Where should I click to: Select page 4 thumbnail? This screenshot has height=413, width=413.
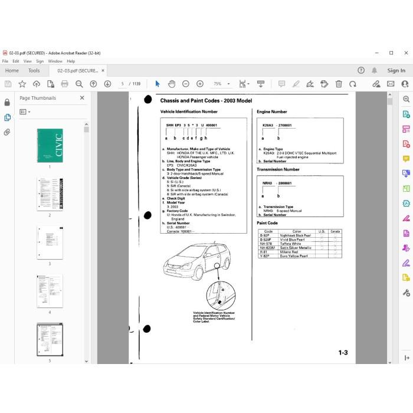click(x=50, y=291)
